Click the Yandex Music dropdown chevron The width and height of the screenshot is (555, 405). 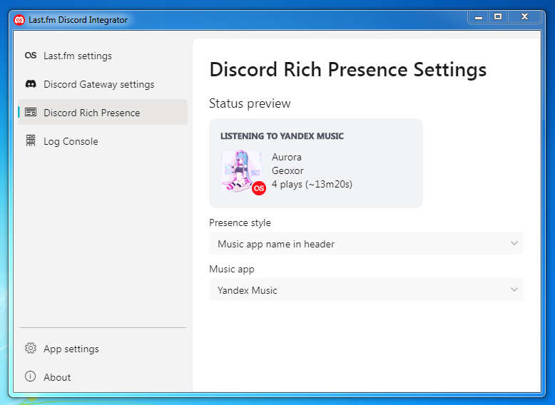(x=514, y=289)
